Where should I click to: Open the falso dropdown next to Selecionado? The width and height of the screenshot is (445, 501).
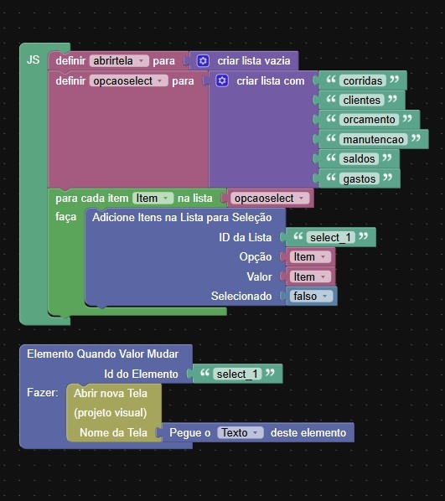[x=311, y=297]
